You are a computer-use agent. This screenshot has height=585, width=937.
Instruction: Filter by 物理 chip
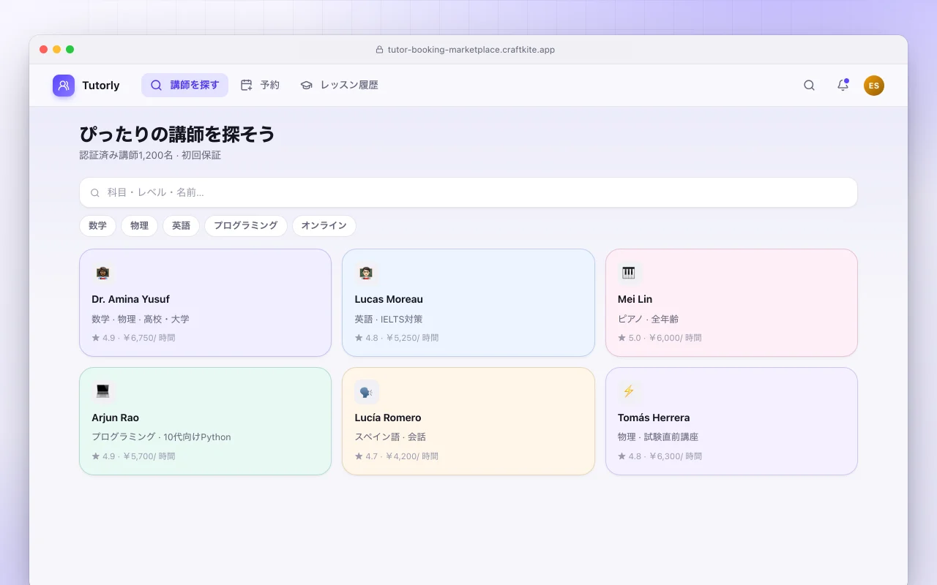[x=139, y=226]
